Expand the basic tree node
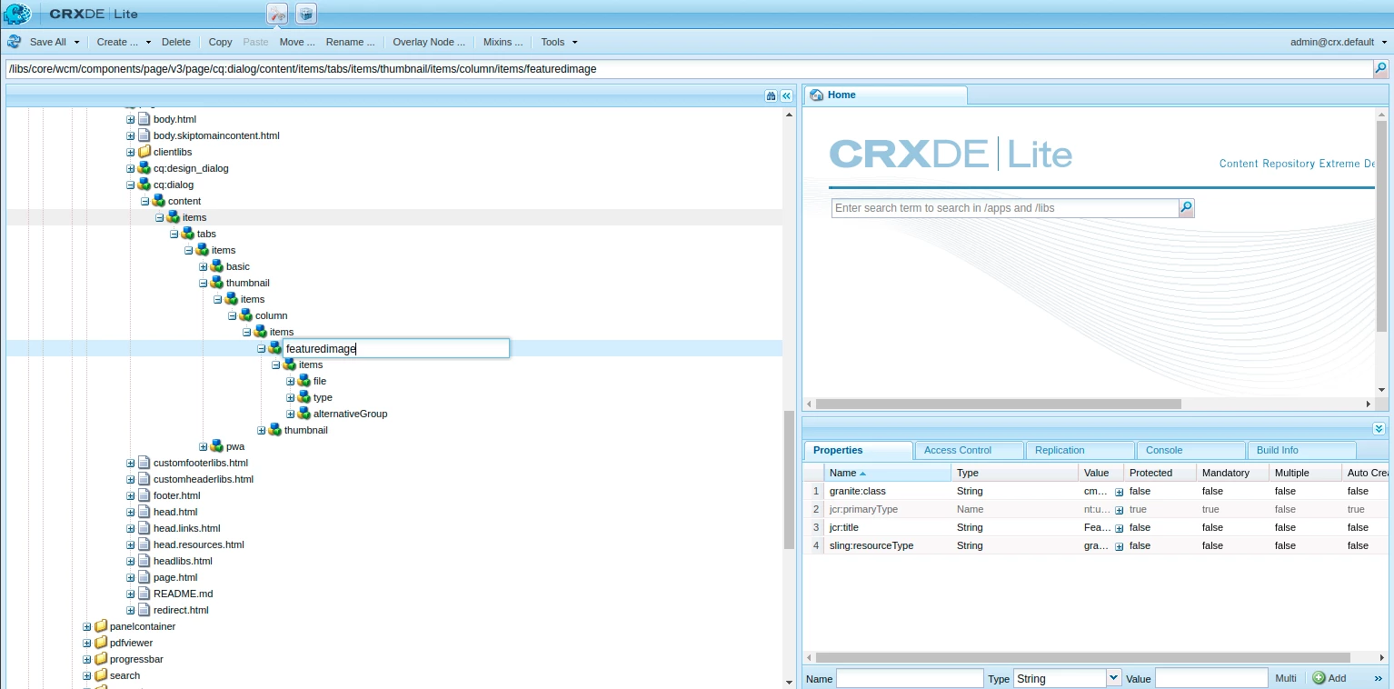 pos(203,266)
